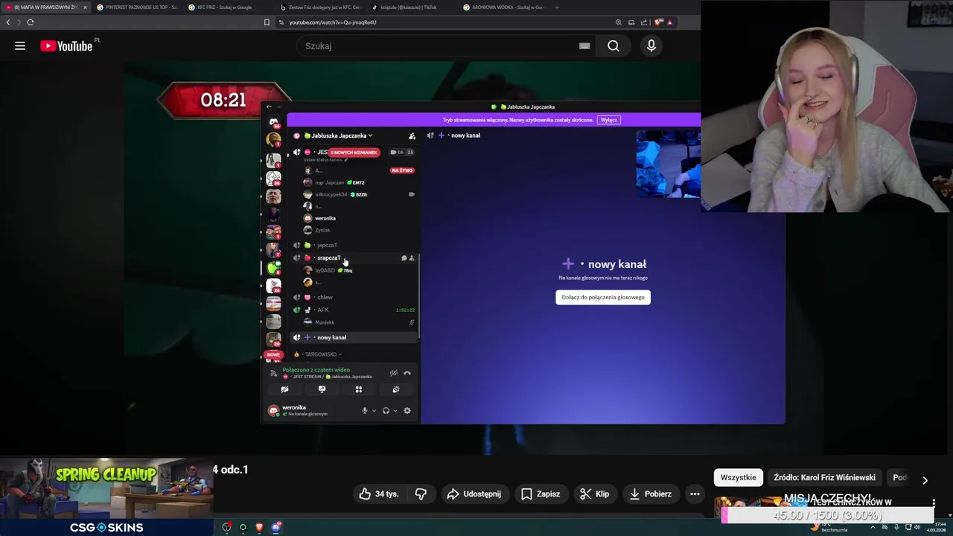Screen dimensions: 953x536
Task: Jump to new items with the NOWE pill
Action: [273, 355]
